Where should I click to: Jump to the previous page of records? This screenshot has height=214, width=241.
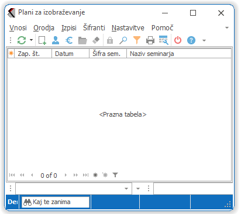22,175
